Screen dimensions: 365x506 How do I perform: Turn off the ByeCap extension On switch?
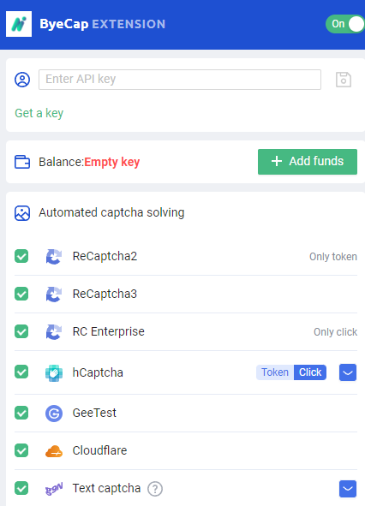345,24
